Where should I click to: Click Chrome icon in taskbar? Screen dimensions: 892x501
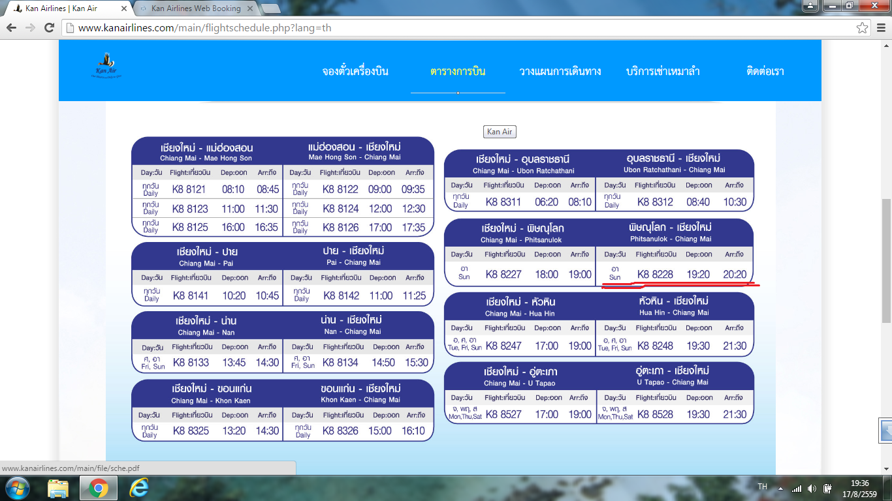tap(99, 488)
